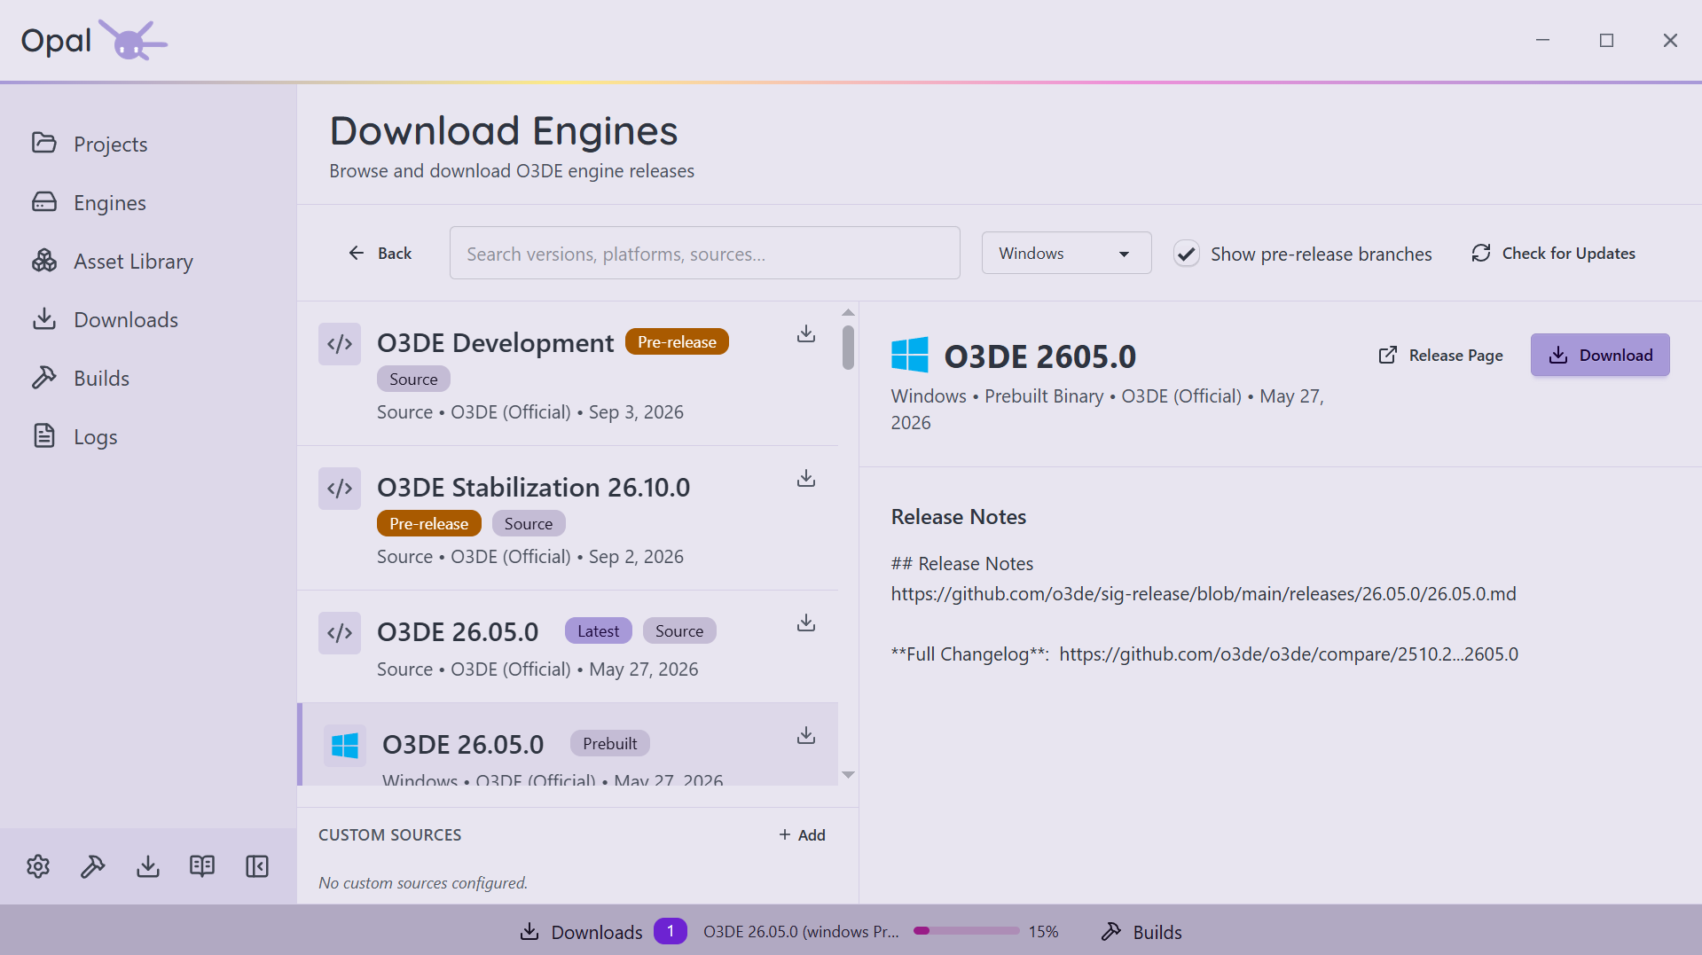Go to Downloads in the sidebar
This screenshot has height=955, width=1702.
(105, 319)
